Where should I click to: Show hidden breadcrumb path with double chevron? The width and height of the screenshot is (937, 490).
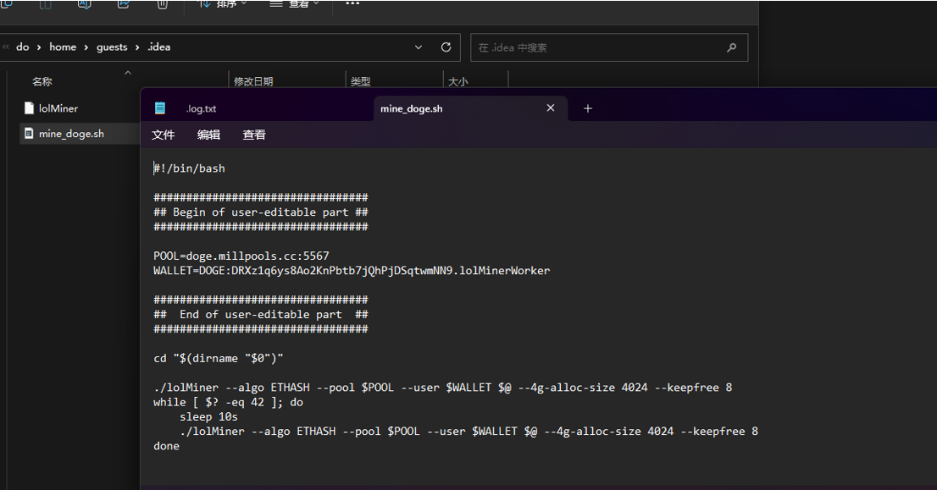click(x=6, y=47)
